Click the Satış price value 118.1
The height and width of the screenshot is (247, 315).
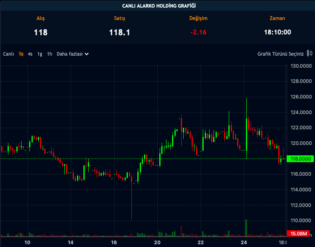click(x=119, y=32)
